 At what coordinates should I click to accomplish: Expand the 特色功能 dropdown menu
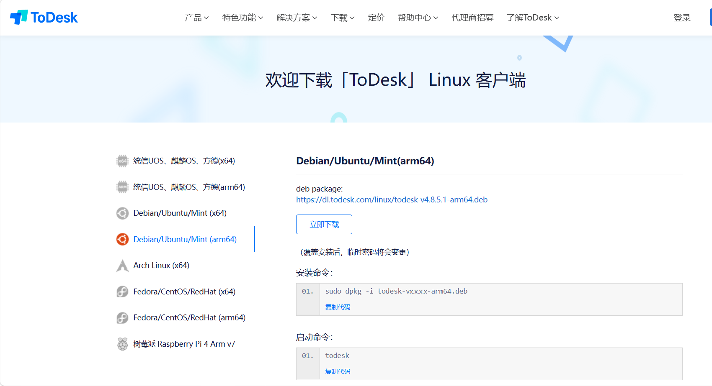point(242,18)
